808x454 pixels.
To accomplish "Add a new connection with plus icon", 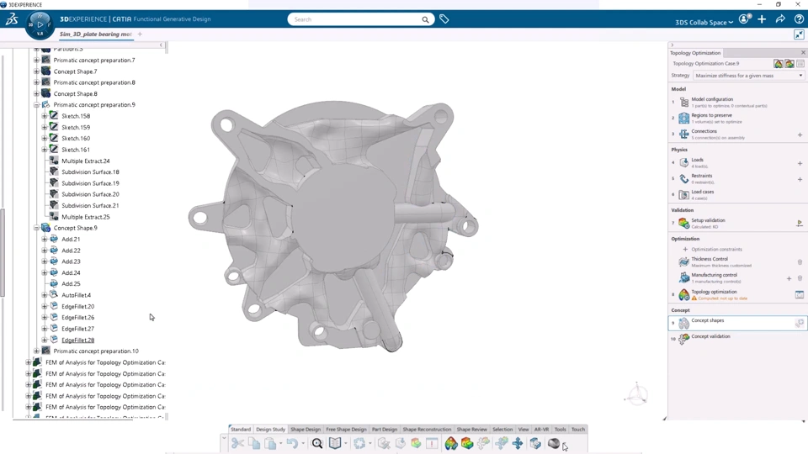I will (x=800, y=135).
